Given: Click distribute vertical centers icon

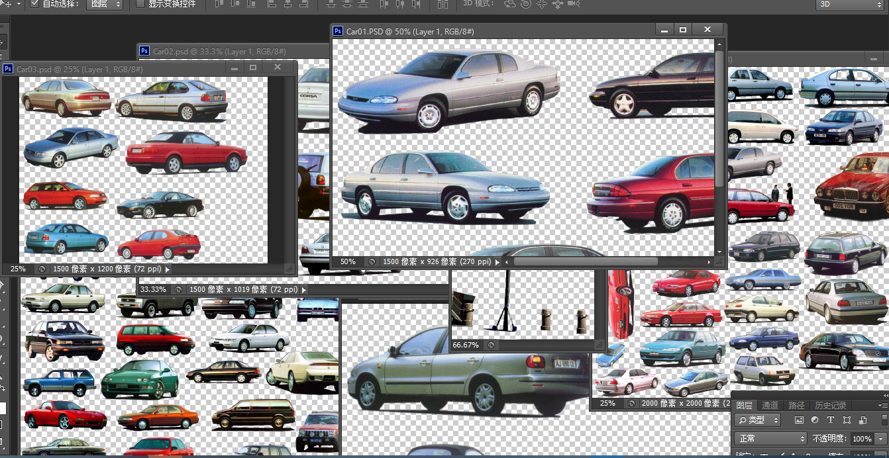Looking at the screenshot, I should point(347,4).
